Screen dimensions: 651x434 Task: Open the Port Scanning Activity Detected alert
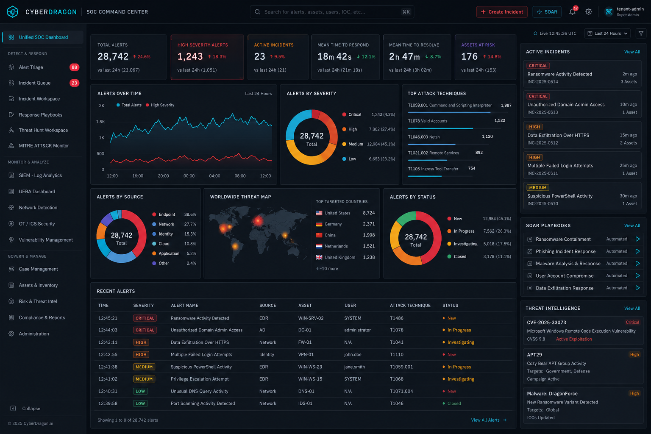point(203,403)
